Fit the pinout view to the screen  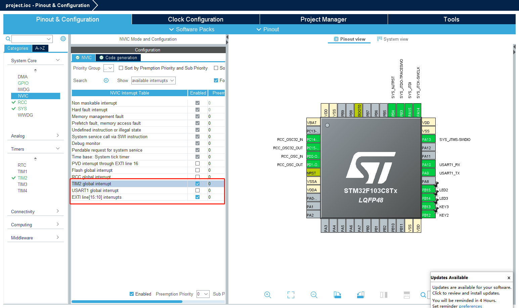(291, 295)
